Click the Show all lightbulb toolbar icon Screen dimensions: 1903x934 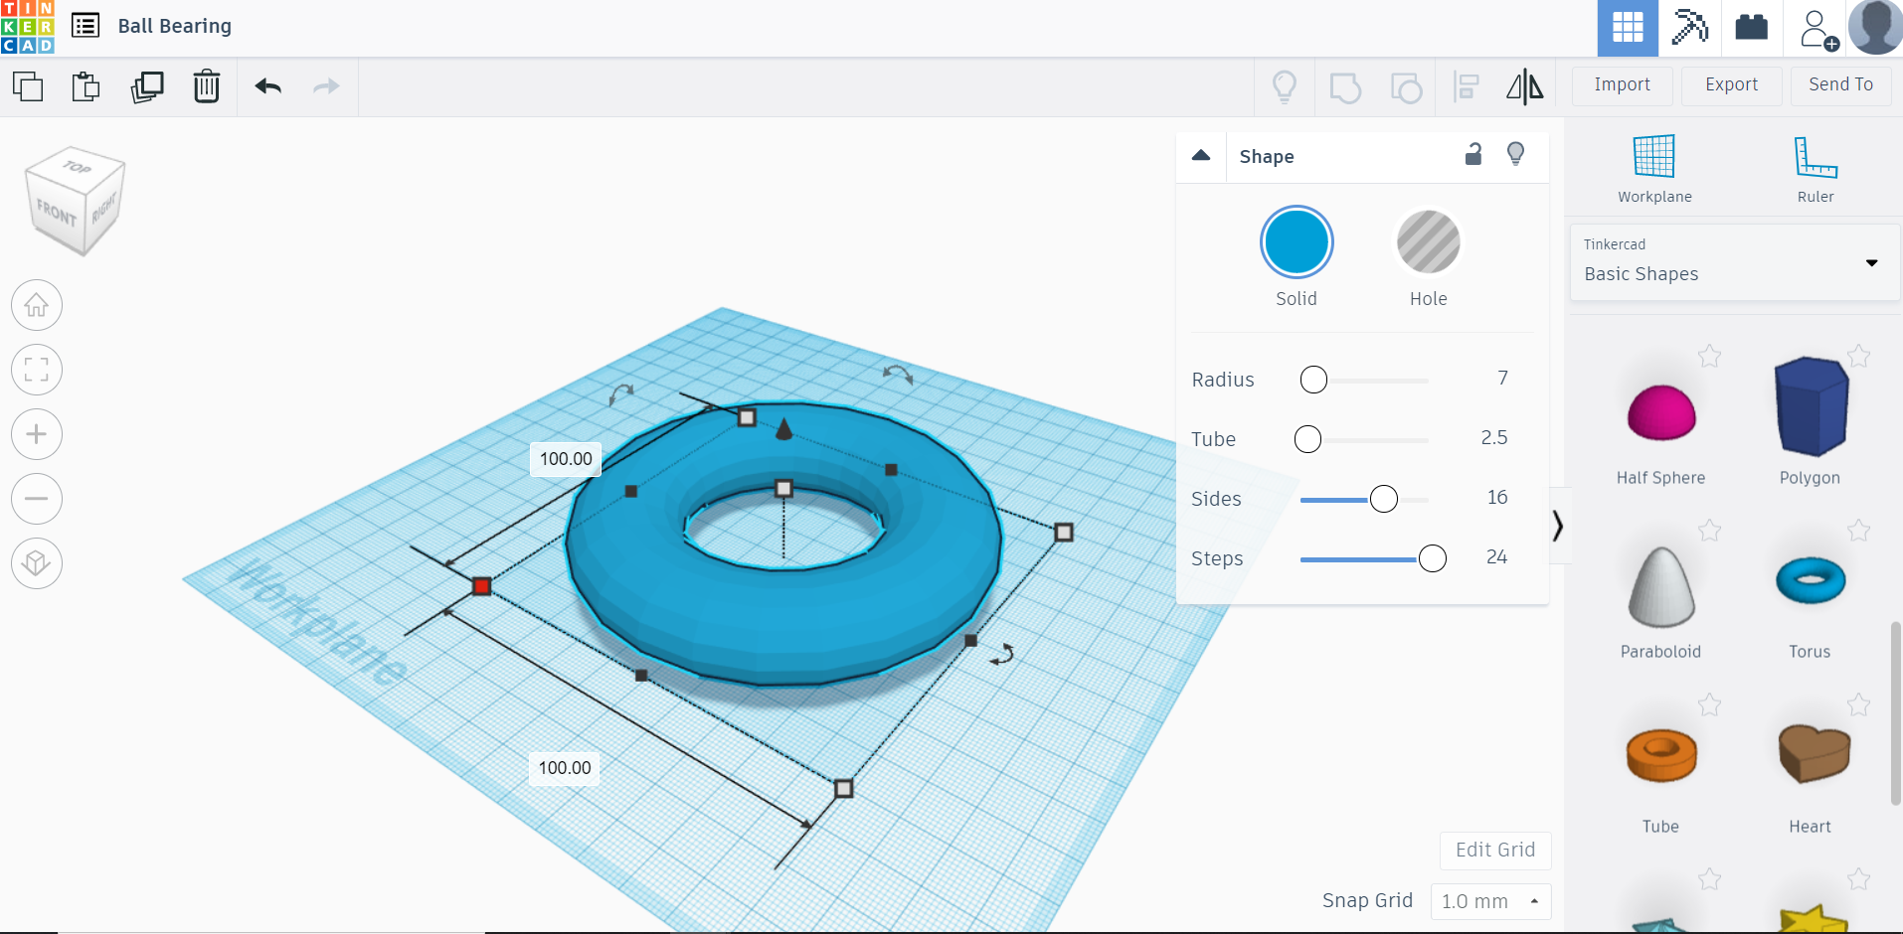pos(1285,87)
